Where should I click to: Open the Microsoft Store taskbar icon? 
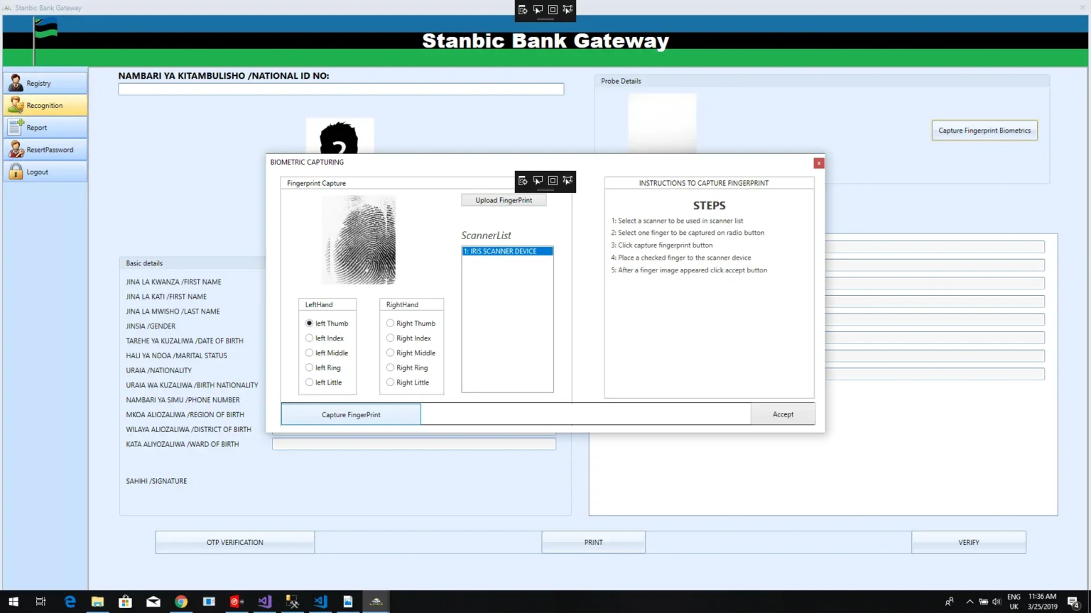coord(125,602)
